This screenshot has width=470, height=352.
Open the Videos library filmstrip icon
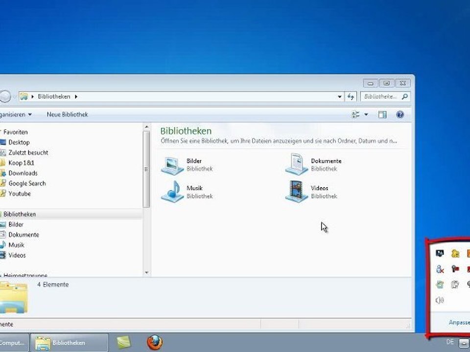(297, 192)
